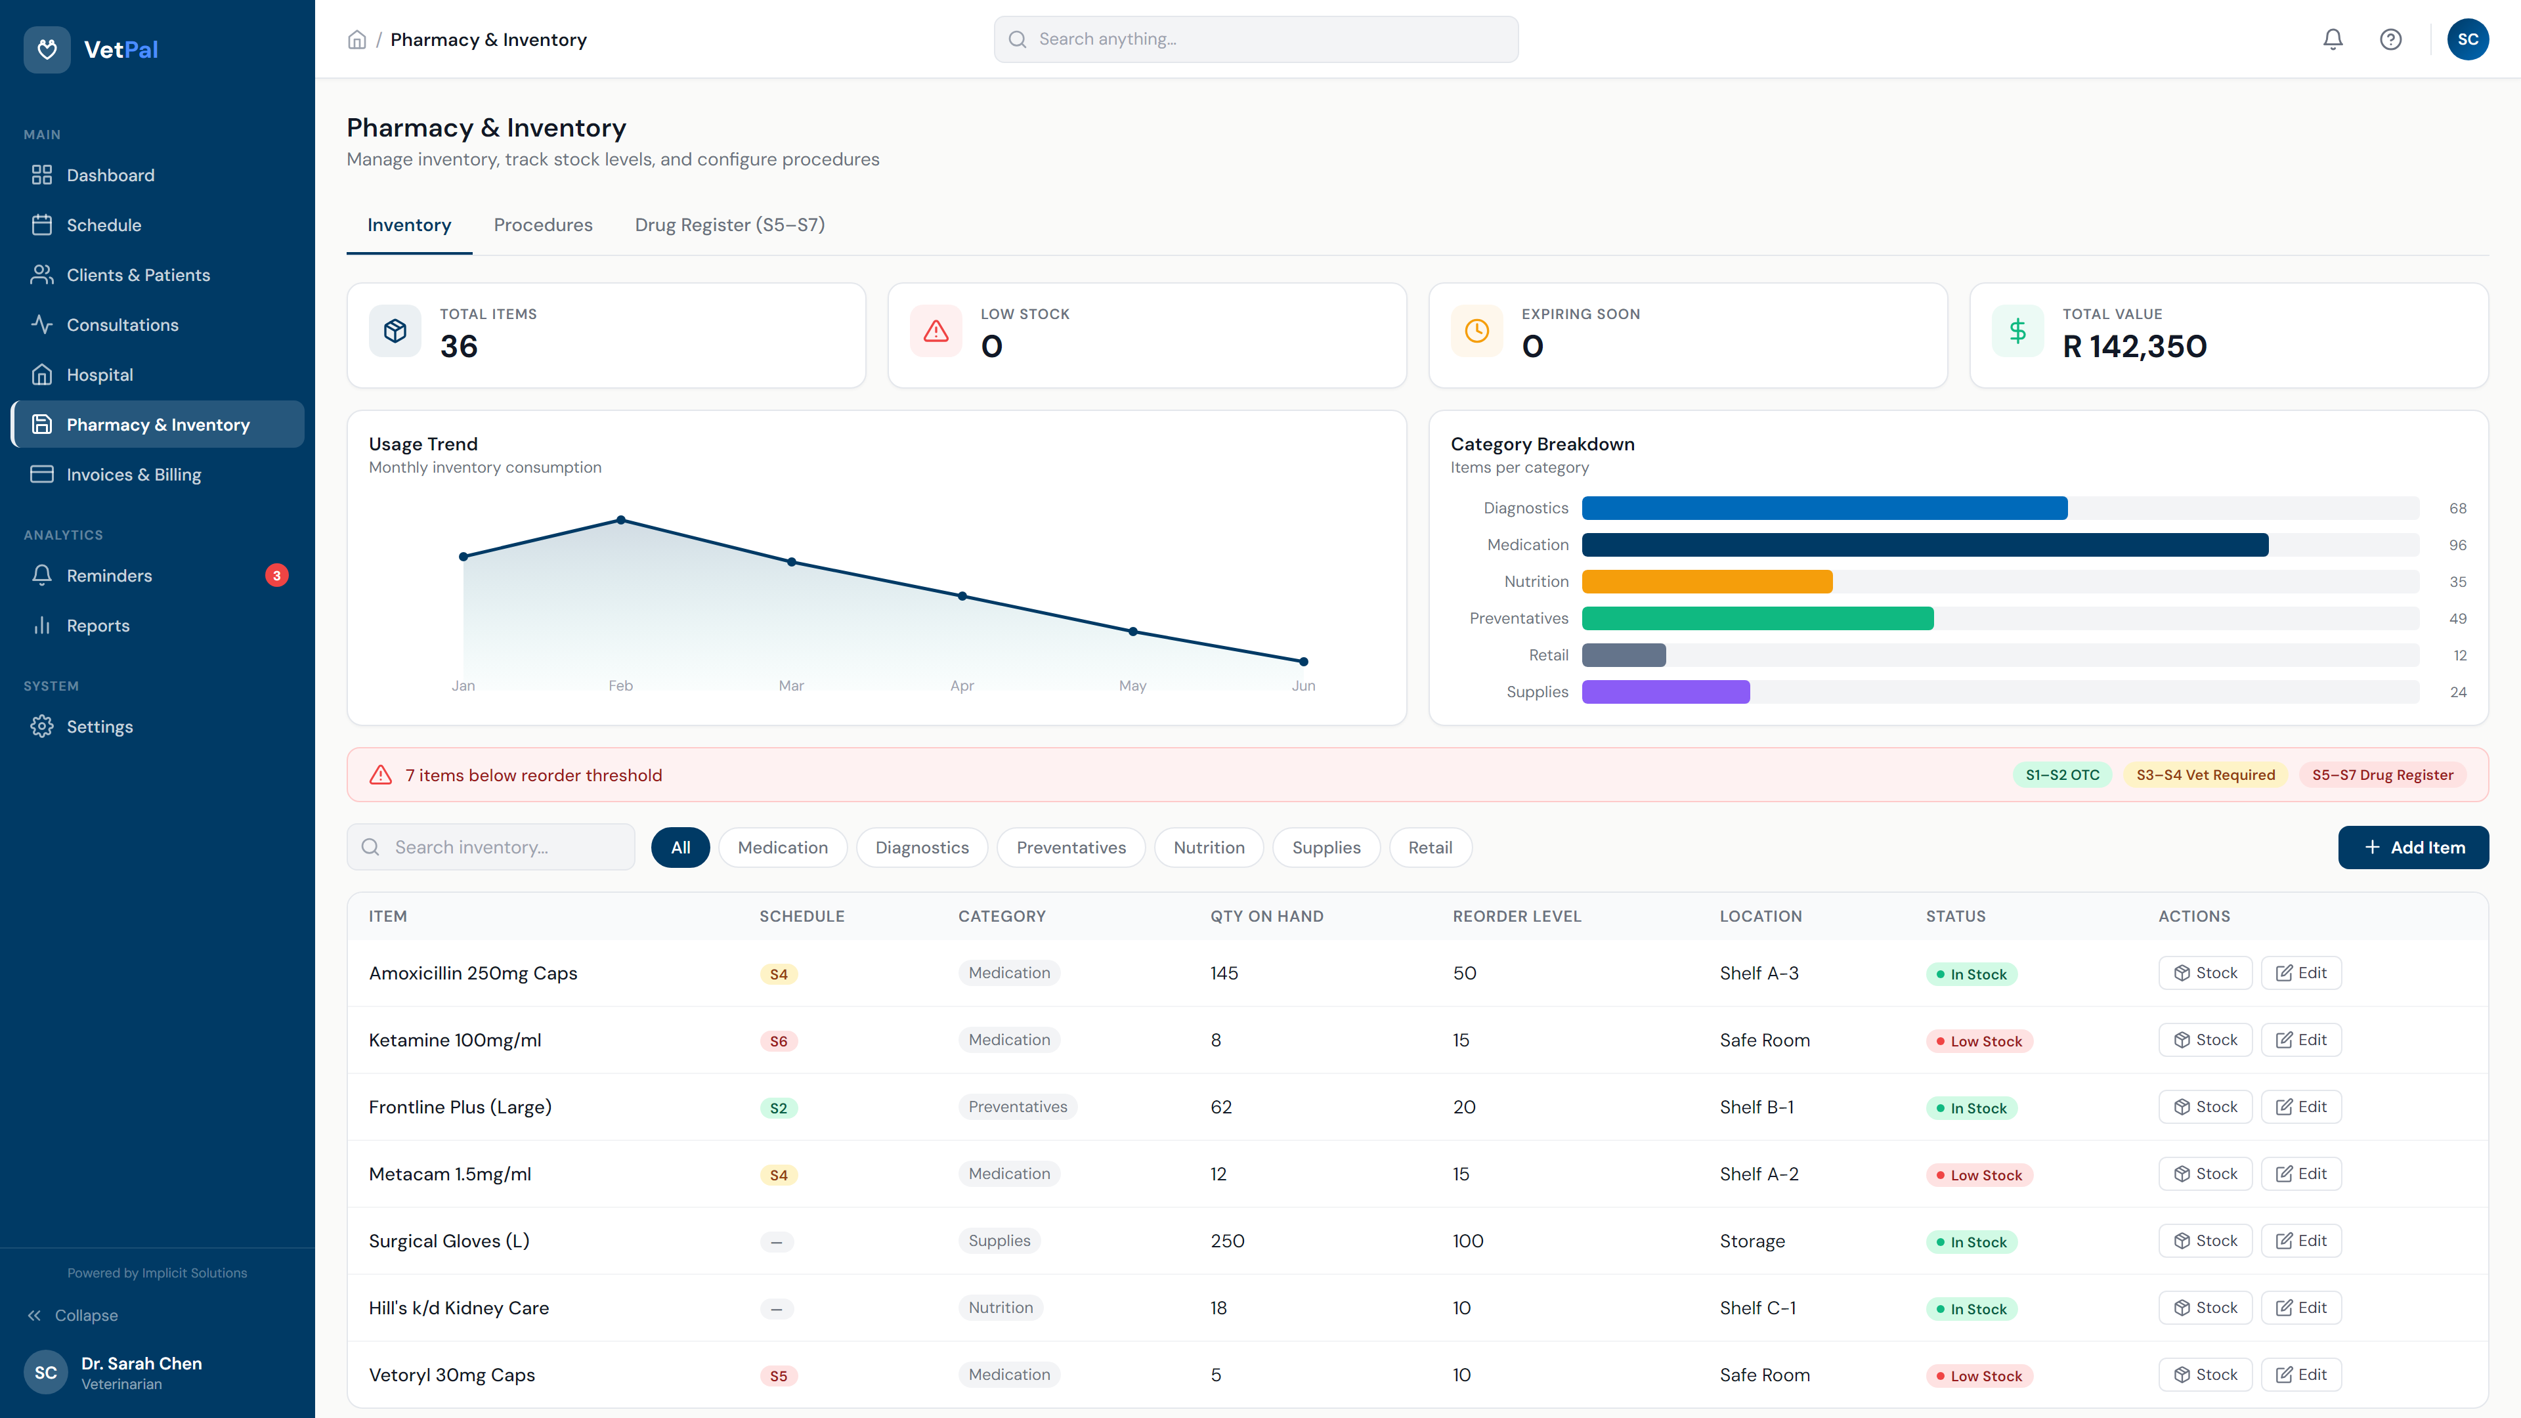Open Dashboard from sidebar

coord(110,175)
